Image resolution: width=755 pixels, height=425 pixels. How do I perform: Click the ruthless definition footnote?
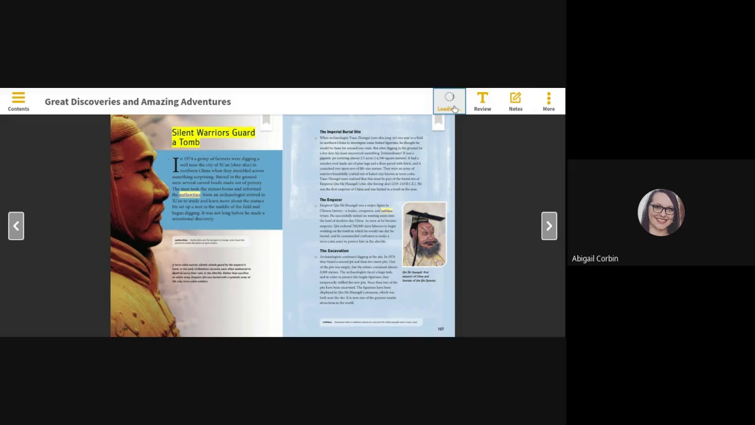[370, 322]
